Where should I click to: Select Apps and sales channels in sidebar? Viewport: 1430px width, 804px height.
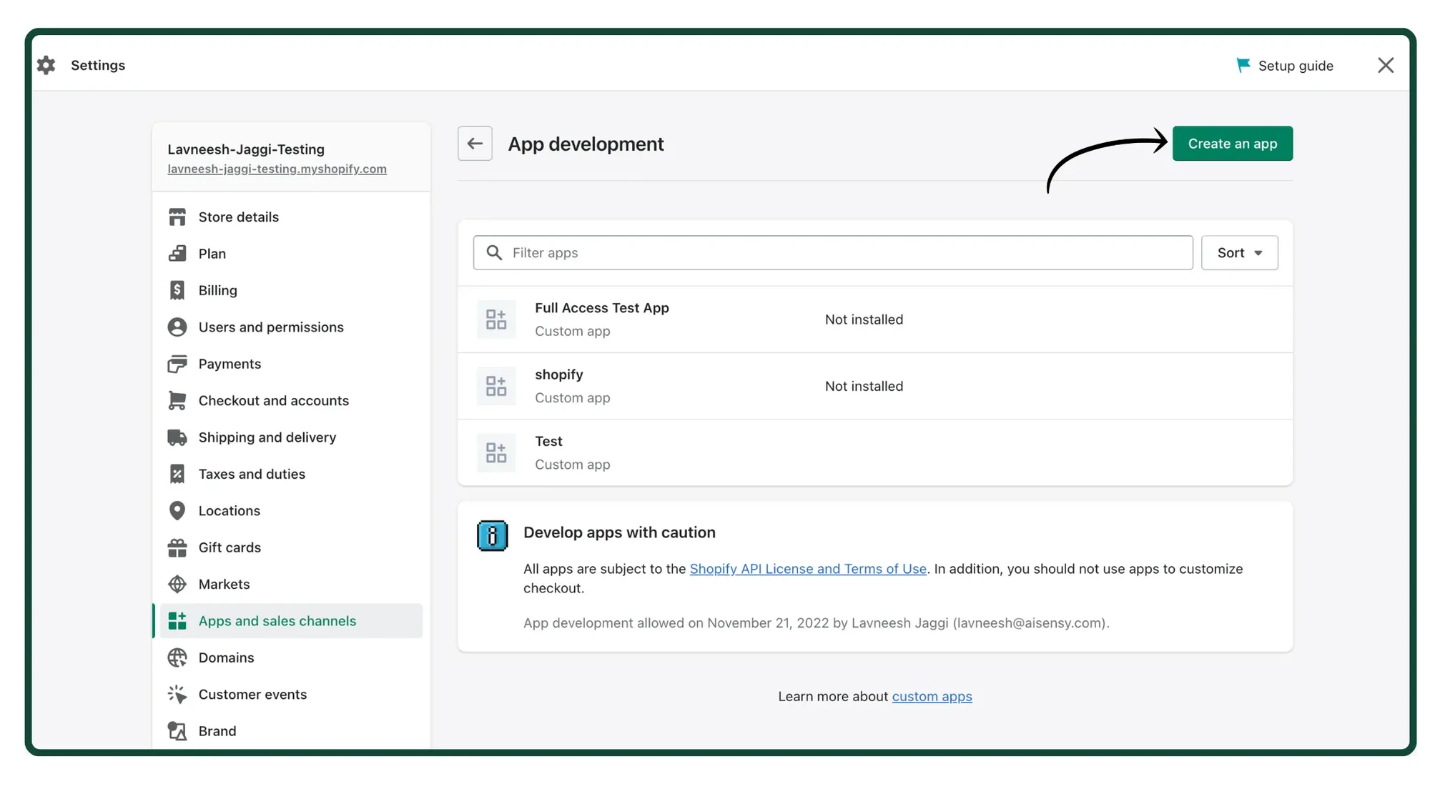coord(277,621)
